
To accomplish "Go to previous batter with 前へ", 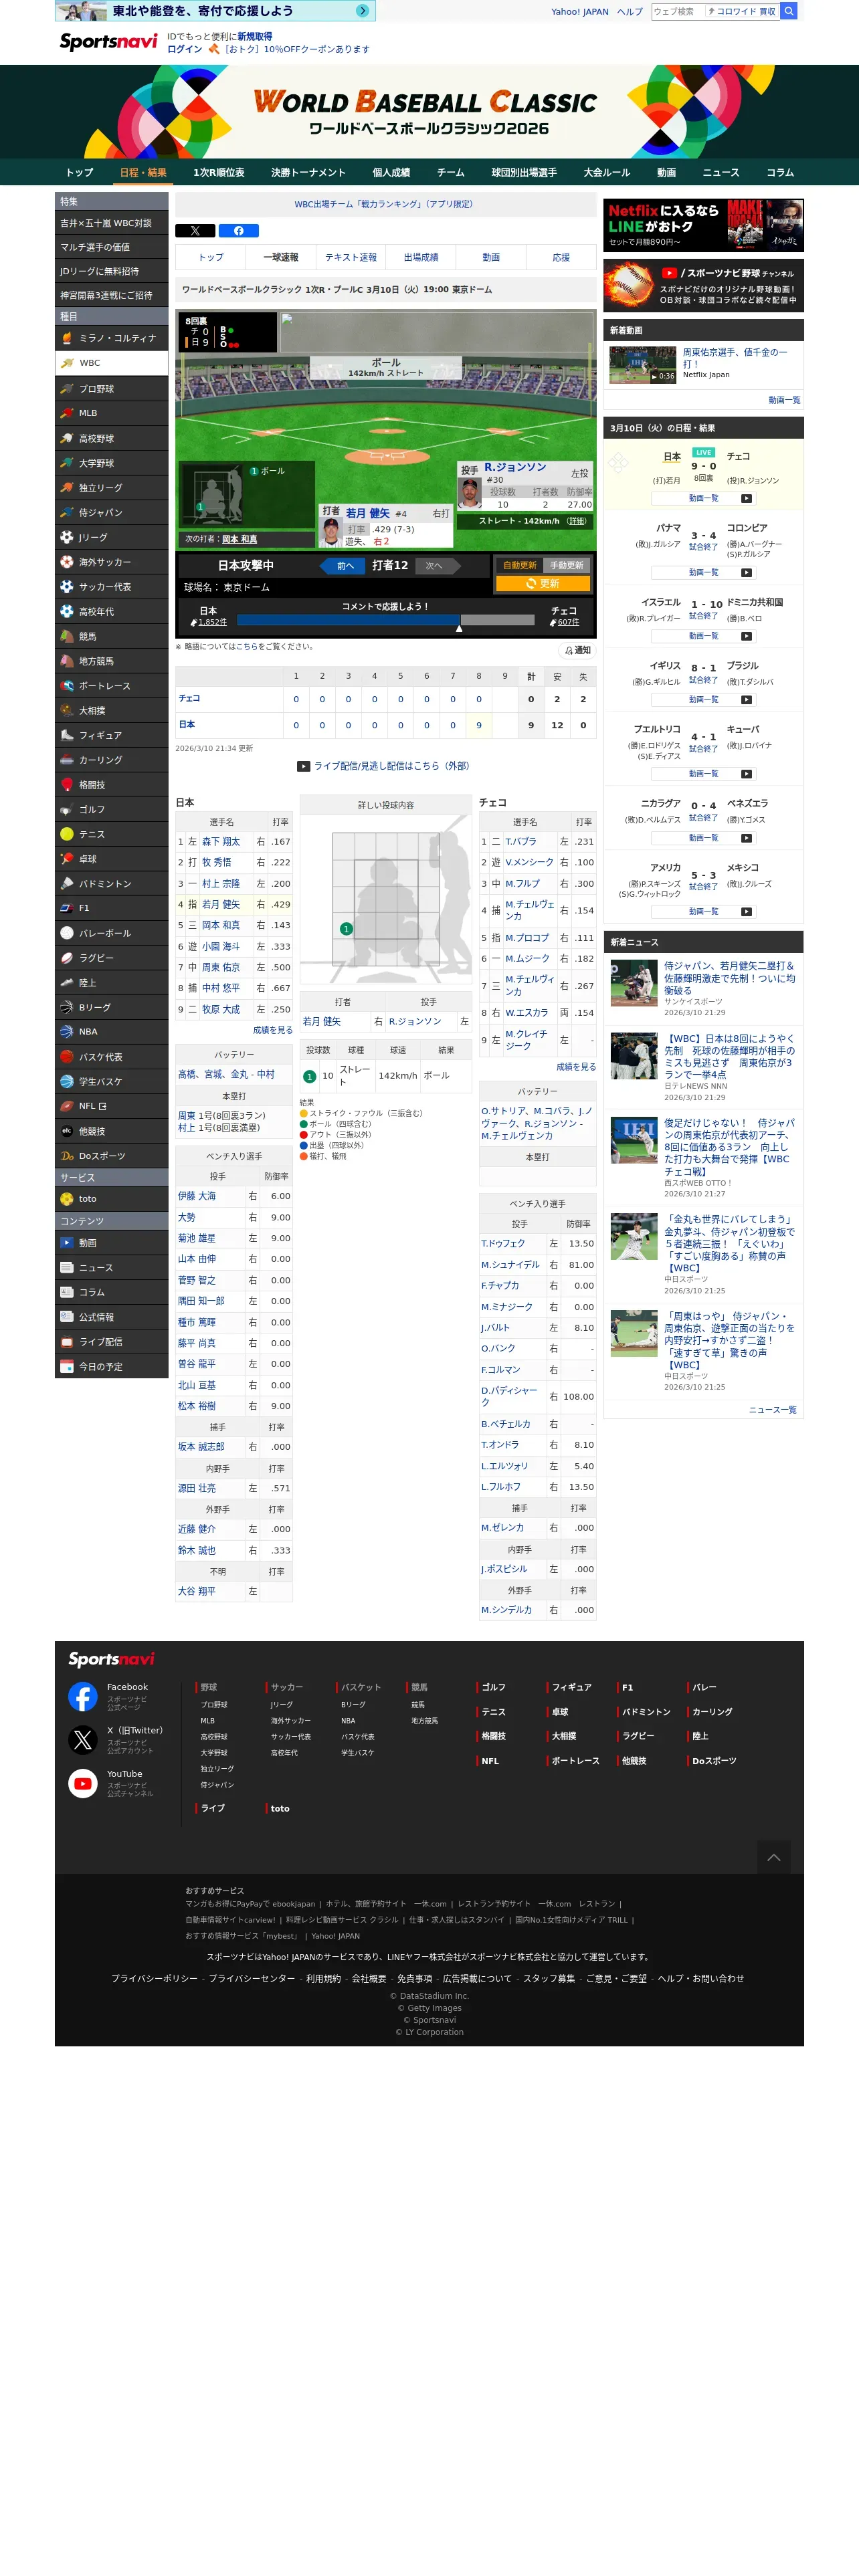I will click(x=343, y=566).
